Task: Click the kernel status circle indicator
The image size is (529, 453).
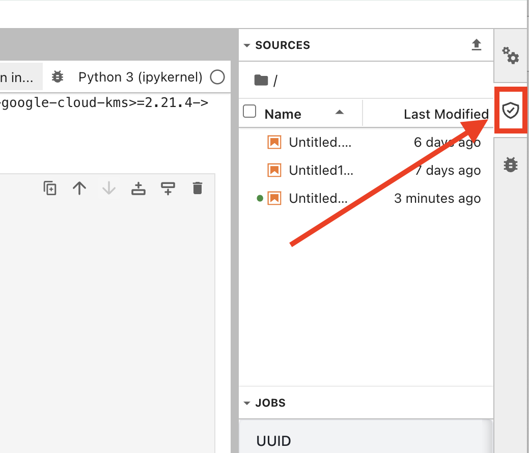Action: [217, 77]
